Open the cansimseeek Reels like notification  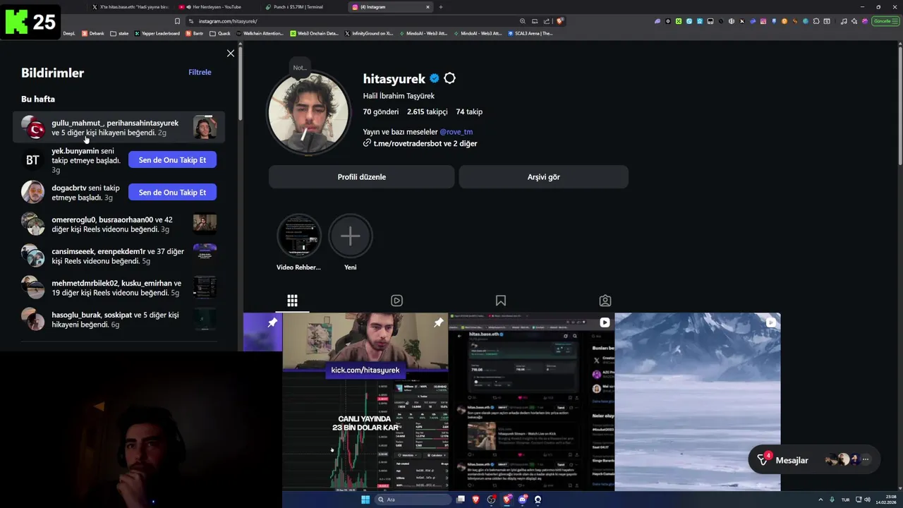119,256
